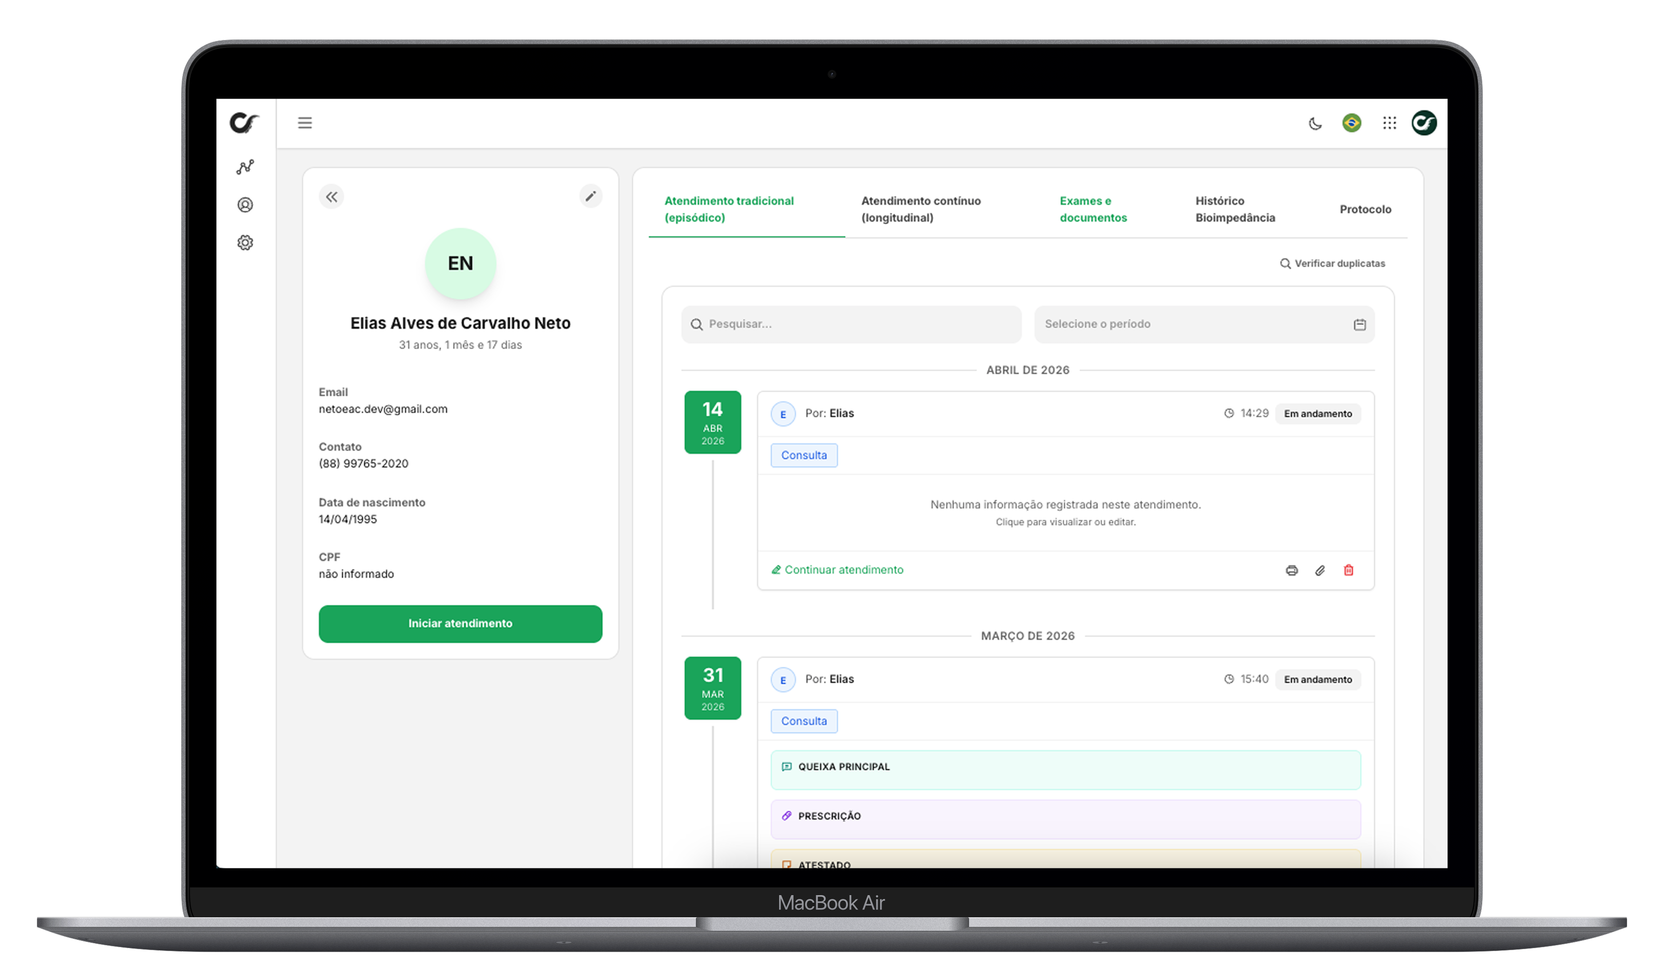Click the age text '31 anos, 1 mês e 17 dias'
The image size is (1664, 967).
click(460, 345)
